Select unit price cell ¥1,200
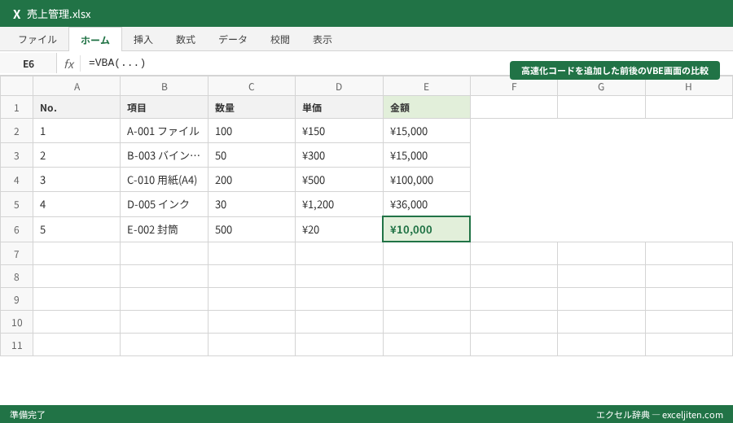733x423 pixels. (339, 204)
